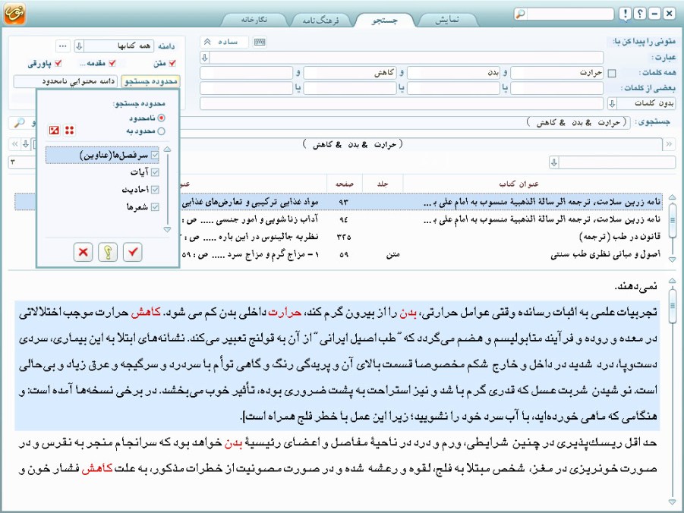Click the red four-dots select-all icon
The width and height of the screenshot is (684, 513).
point(69,130)
